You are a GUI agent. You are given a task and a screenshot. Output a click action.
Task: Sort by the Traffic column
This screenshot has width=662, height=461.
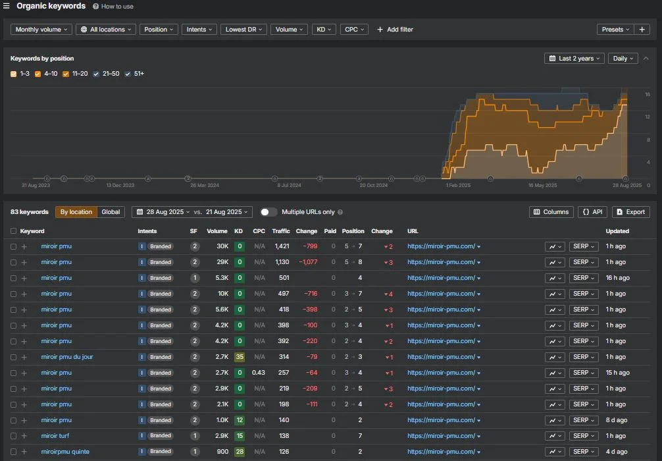281,231
